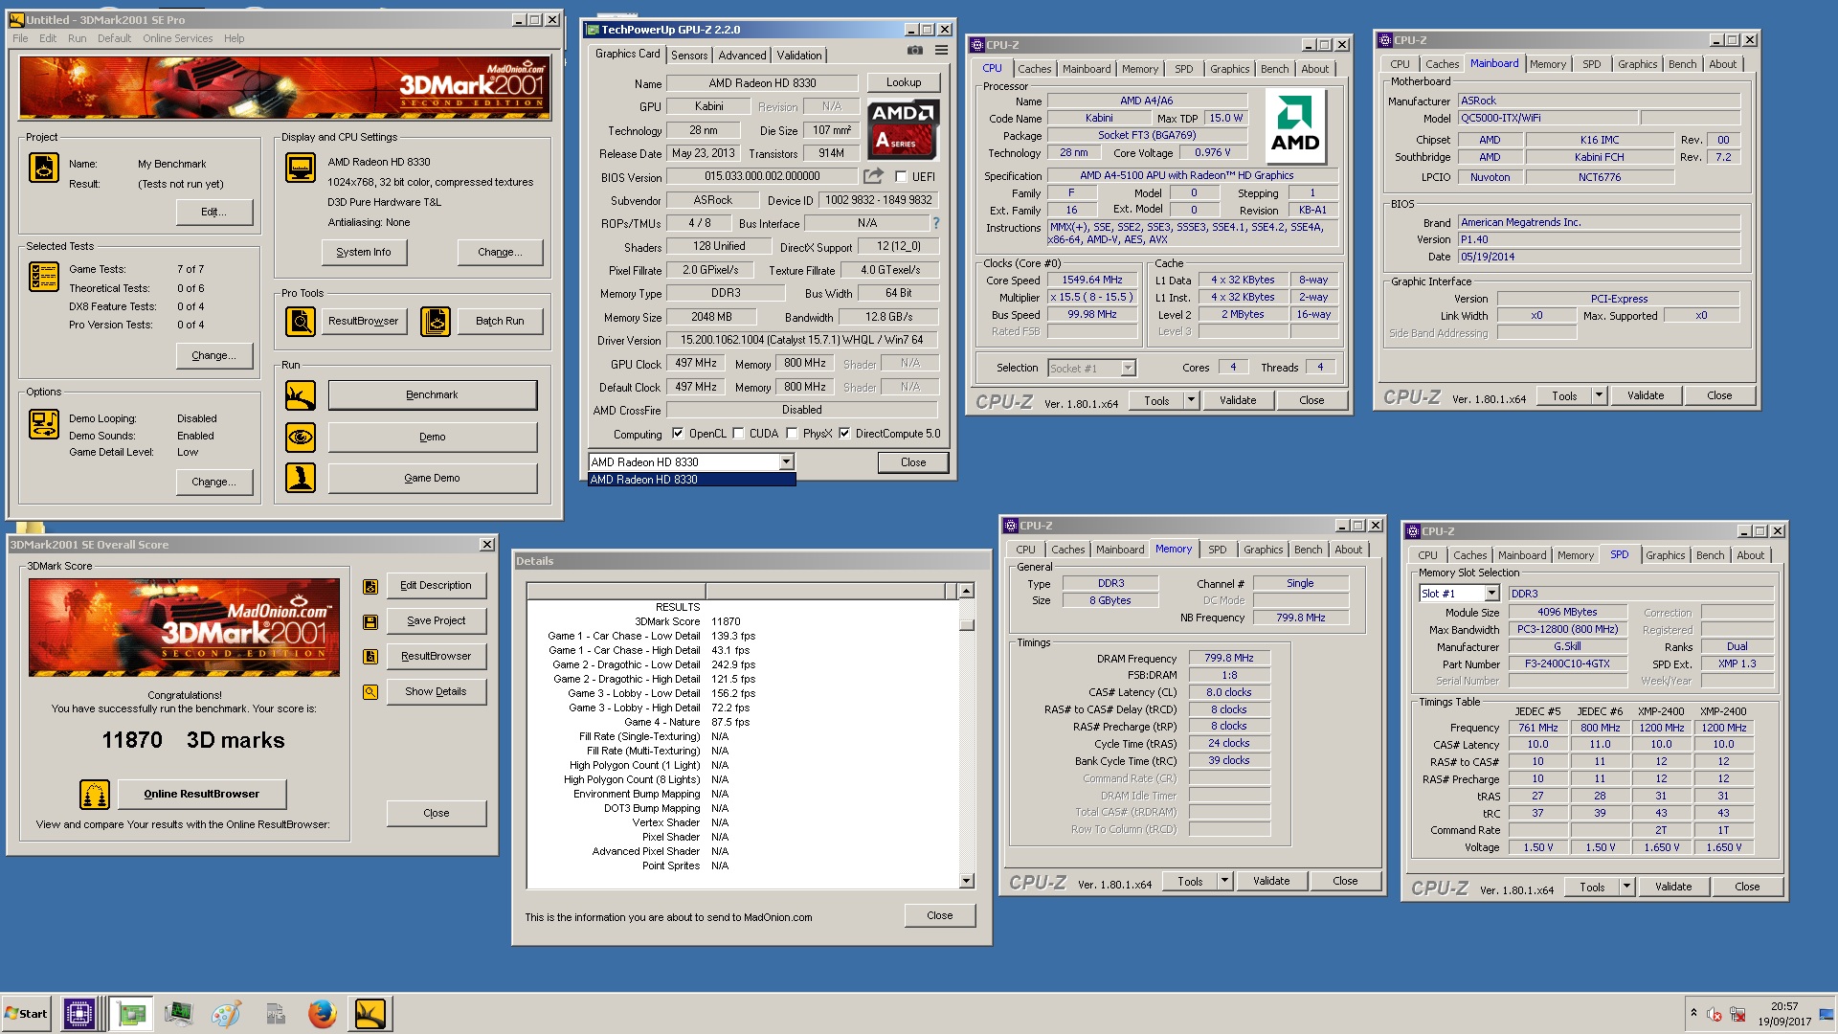
Task: Click the BIOS version share/export icon in GPU-Z
Action: [x=873, y=175]
